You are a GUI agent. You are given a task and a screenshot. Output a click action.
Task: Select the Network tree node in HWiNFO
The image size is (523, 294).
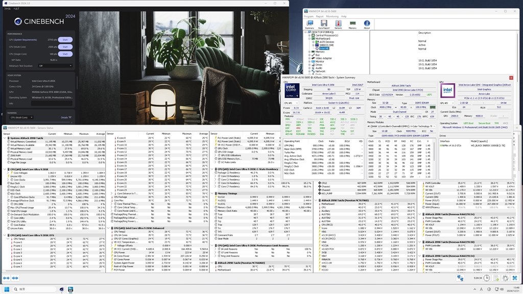point(320,71)
